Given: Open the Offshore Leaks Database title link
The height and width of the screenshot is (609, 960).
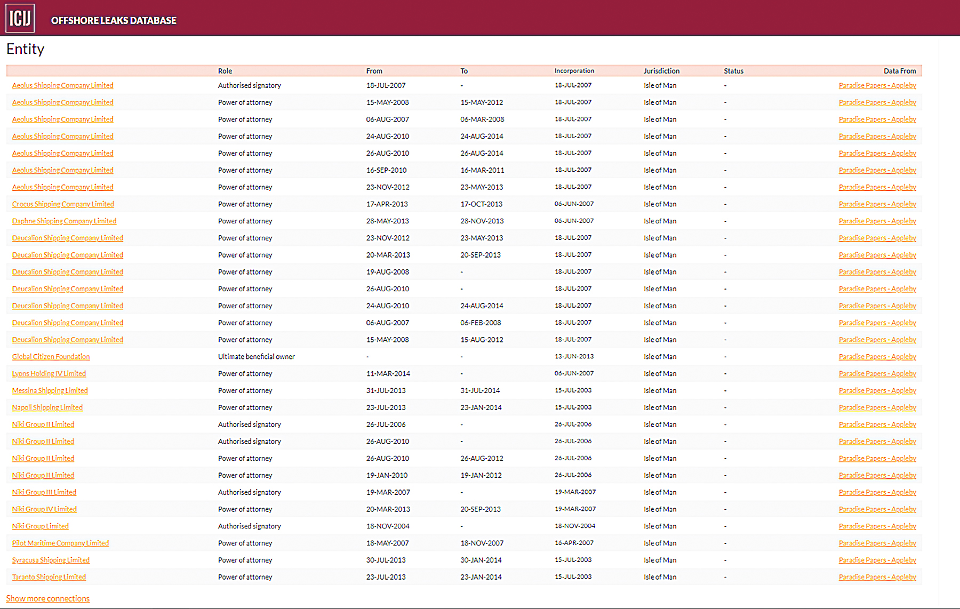Looking at the screenshot, I should tap(114, 20).
